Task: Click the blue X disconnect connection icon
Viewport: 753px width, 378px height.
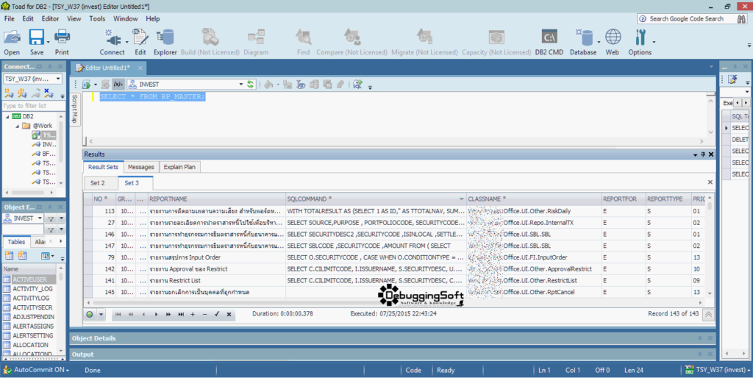Action: coord(49,93)
